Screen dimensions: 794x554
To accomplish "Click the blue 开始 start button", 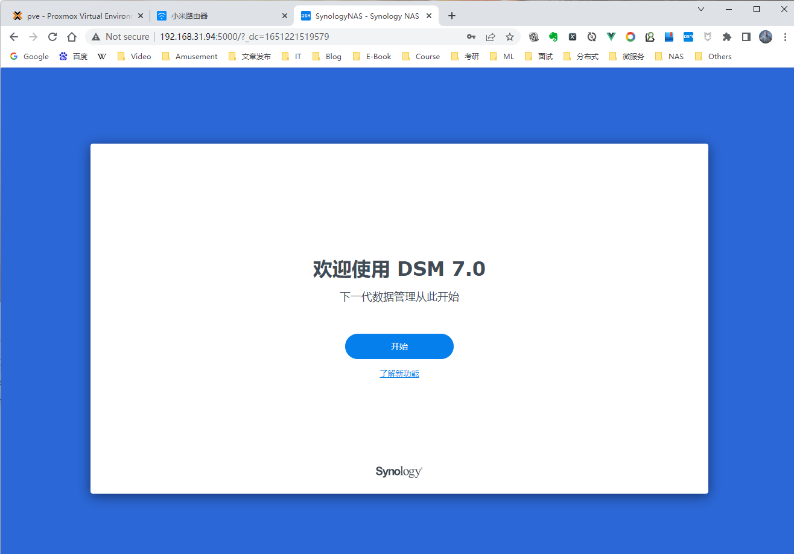I will [399, 346].
